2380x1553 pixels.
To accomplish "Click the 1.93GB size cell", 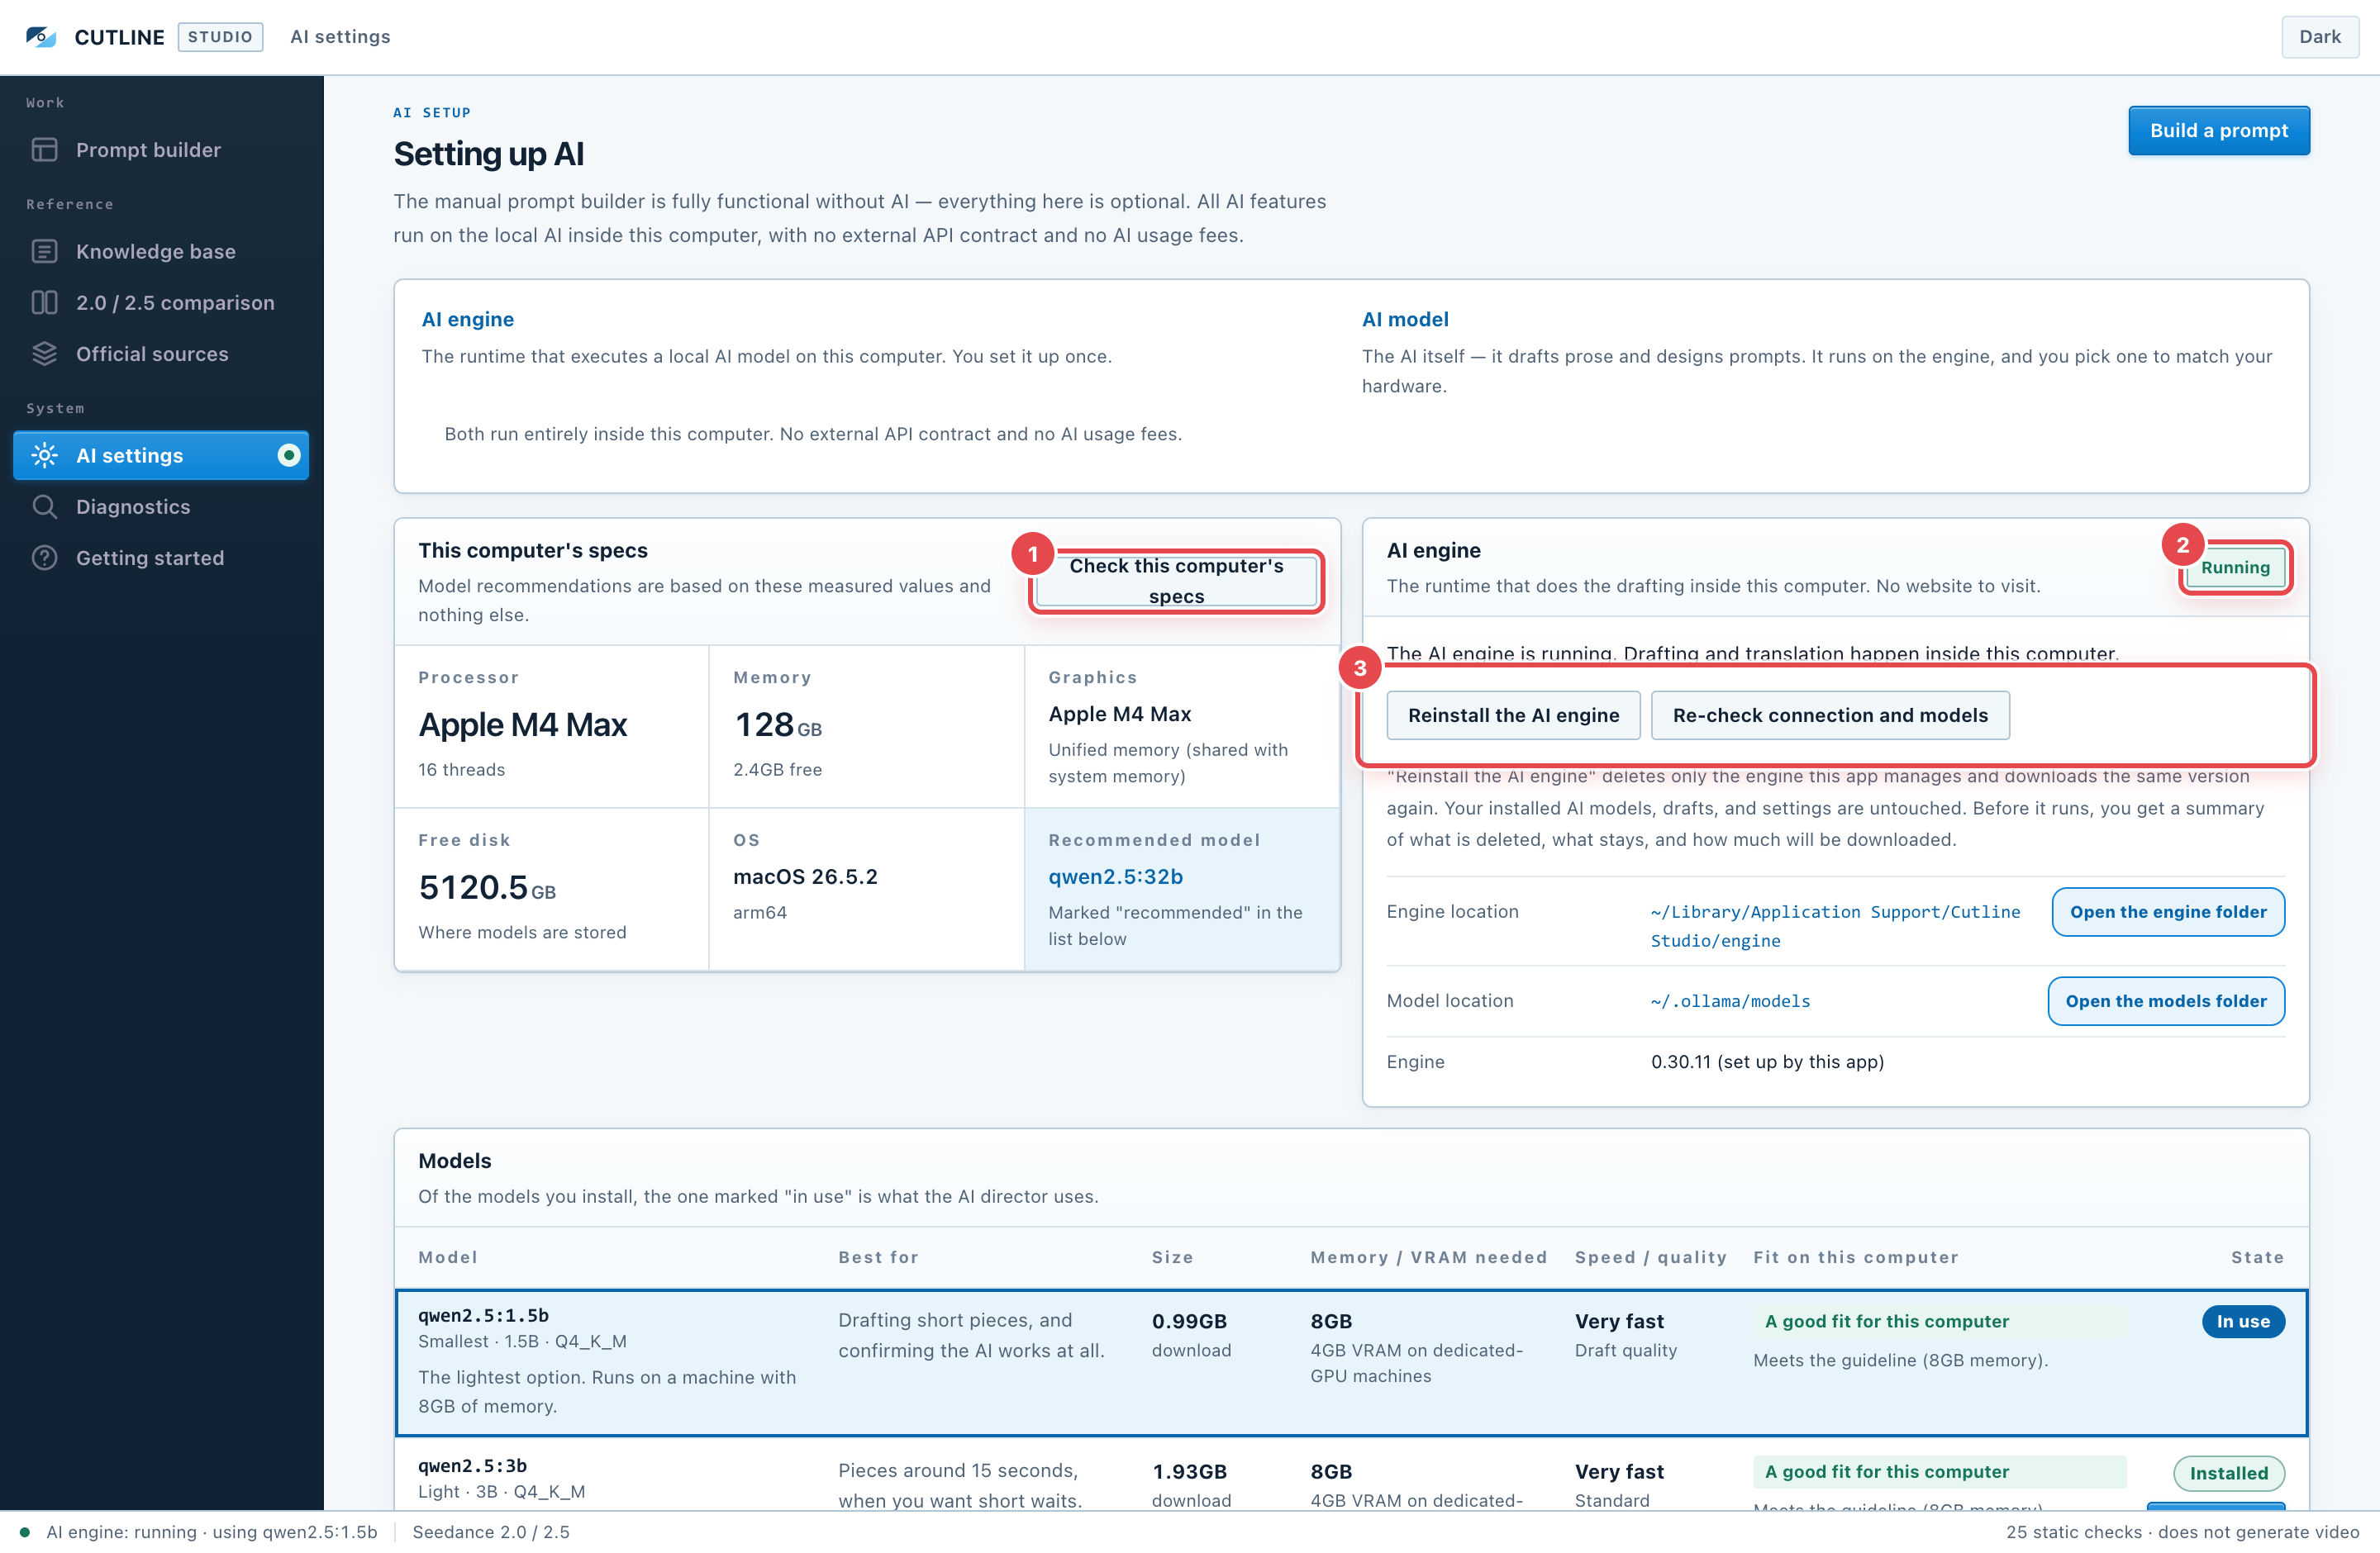I will tap(1189, 1472).
